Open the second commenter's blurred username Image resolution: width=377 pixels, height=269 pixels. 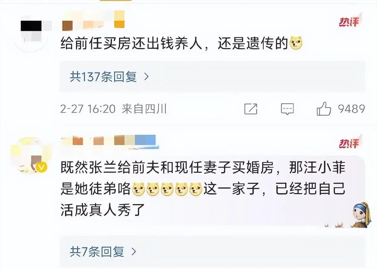click(110, 141)
